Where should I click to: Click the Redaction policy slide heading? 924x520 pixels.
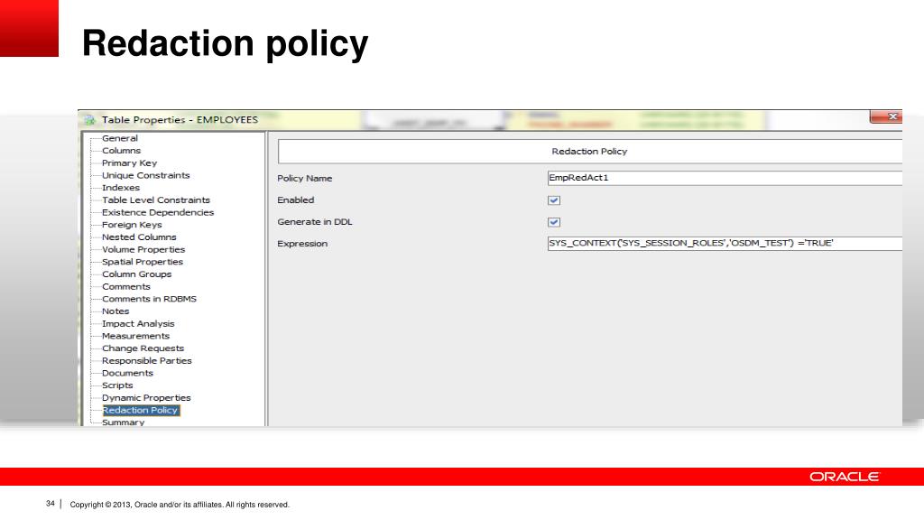(x=225, y=44)
